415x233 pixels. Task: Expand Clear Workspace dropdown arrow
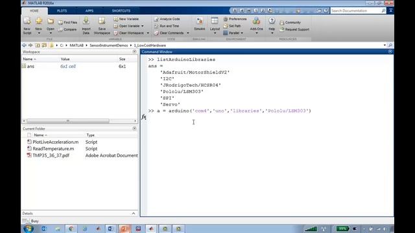(148, 33)
